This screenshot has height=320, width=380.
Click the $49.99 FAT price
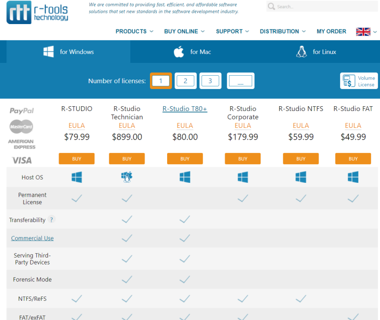353,137
